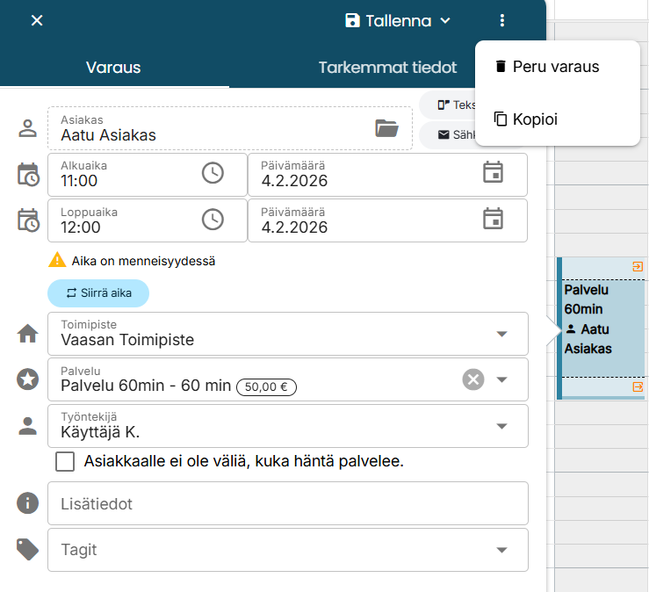Screen dimensions: 649x592
Task: Open the calendar picker for start date
Action: pyautogui.click(x=493, y=173)
